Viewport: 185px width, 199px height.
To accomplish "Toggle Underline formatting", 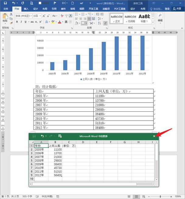I will click(x=26, y=22).
